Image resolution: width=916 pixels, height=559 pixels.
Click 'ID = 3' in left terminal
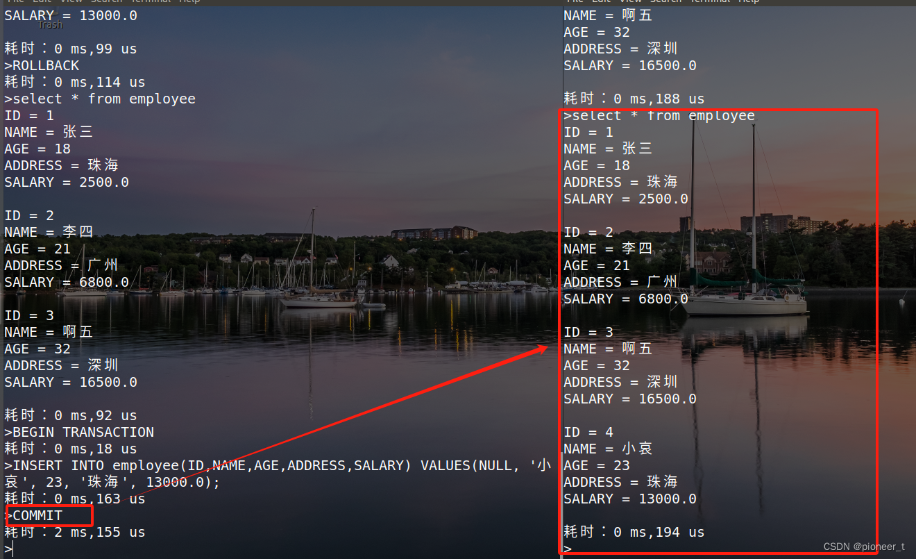coord(29,316)
